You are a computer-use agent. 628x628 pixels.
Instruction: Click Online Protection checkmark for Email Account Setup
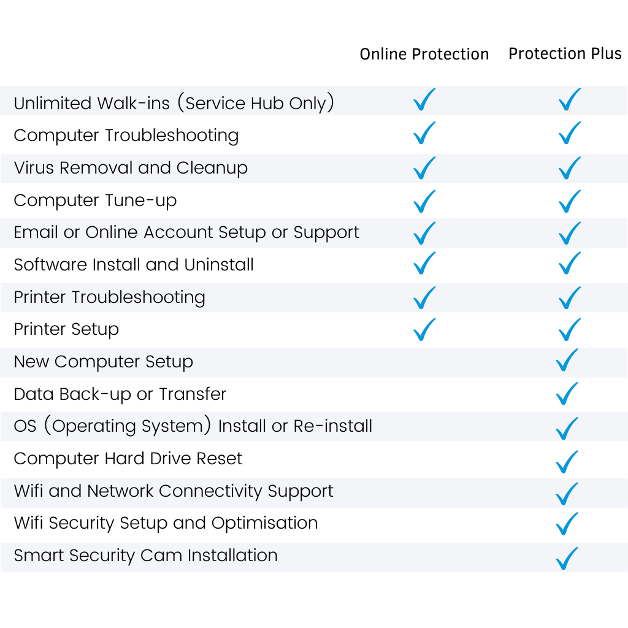424,233
